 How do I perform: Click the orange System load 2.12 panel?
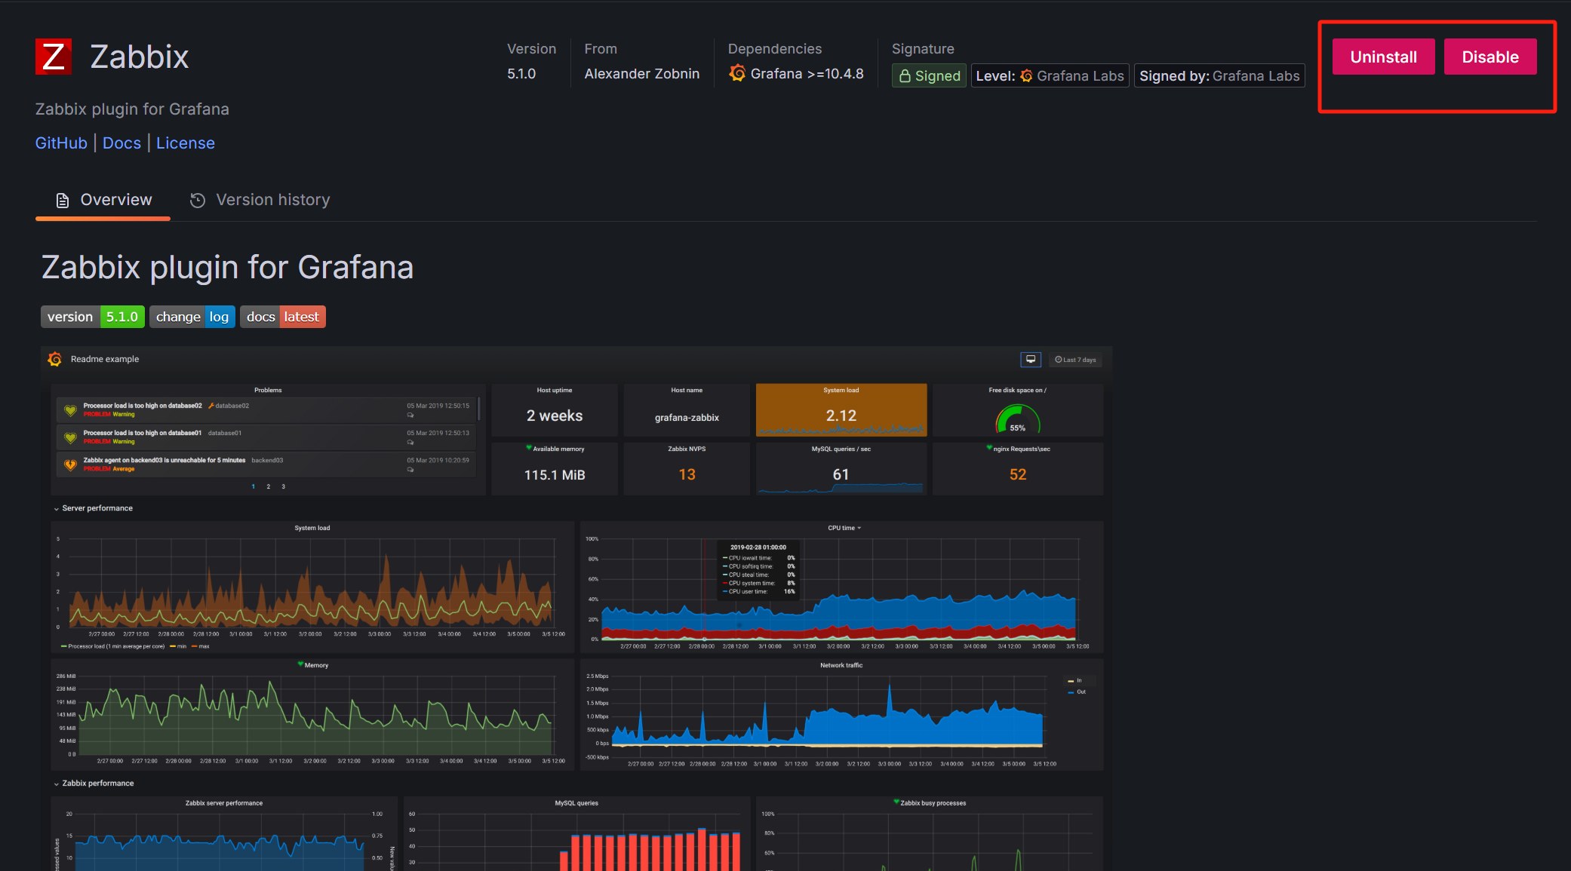click(841, 409)
